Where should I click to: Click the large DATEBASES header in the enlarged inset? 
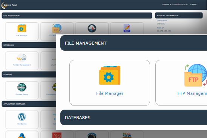pyautogui.click(x=133, y=117)
